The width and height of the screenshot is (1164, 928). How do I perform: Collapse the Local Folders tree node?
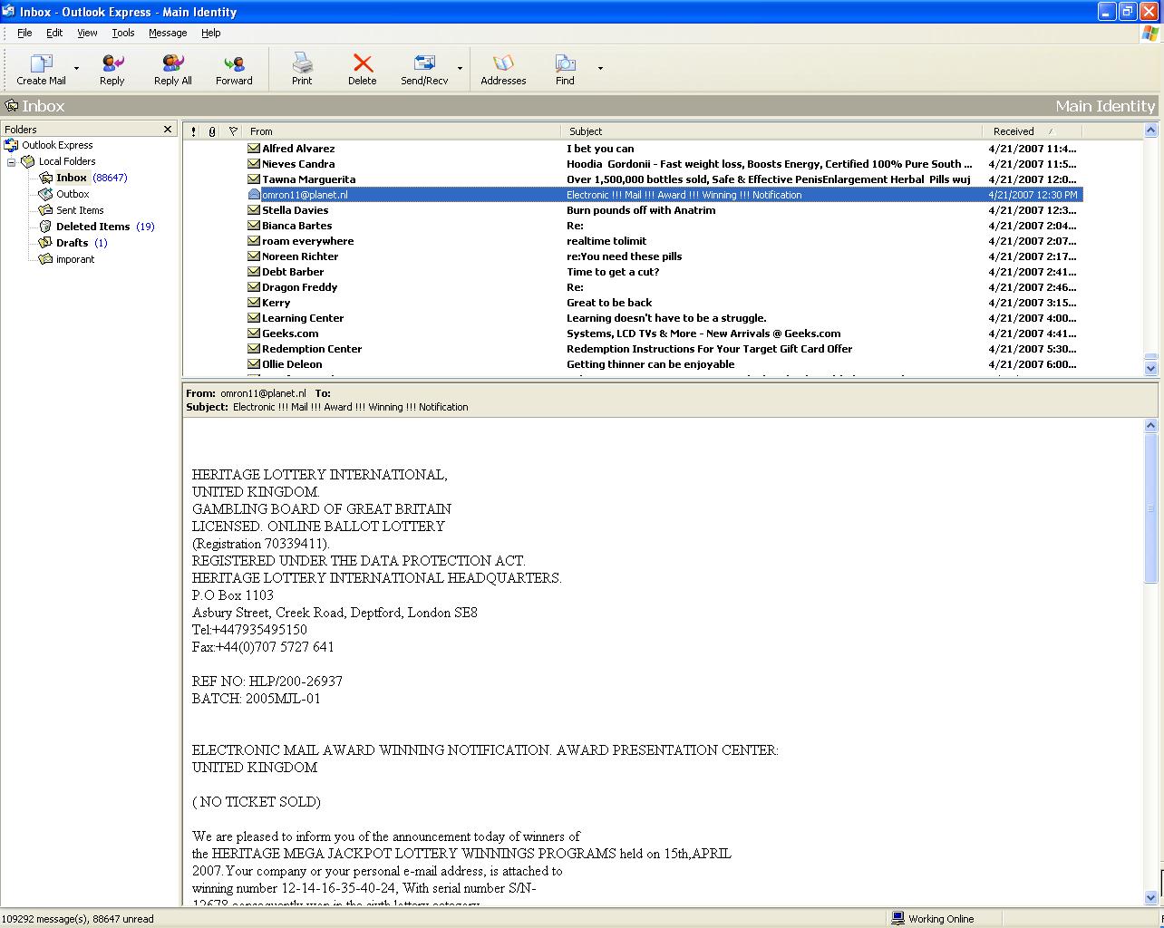12,161
